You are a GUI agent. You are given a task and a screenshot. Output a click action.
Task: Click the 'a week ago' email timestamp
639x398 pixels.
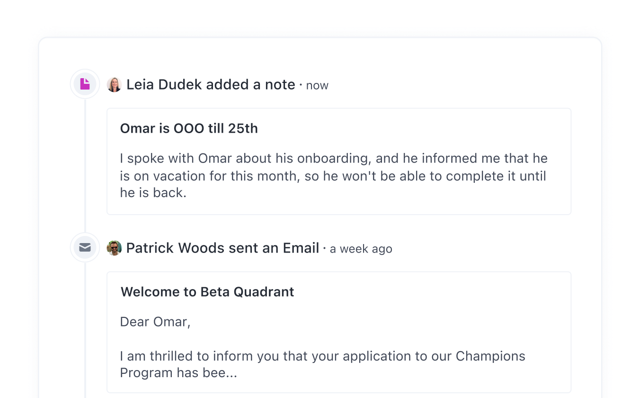tap(361, 249)
